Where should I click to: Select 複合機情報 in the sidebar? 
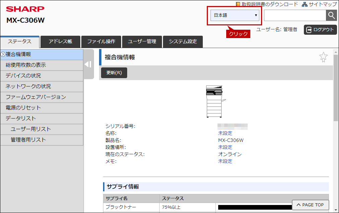pos(42,54)
